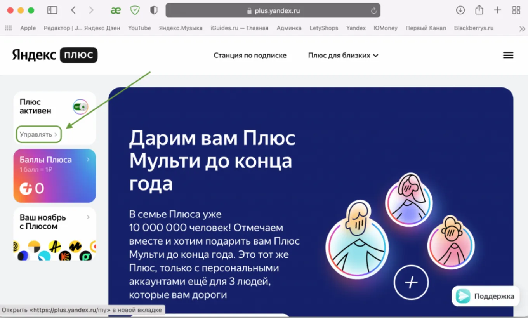
Task: Open the Первый Канал bookmark
Action: [x=426, y=28]
